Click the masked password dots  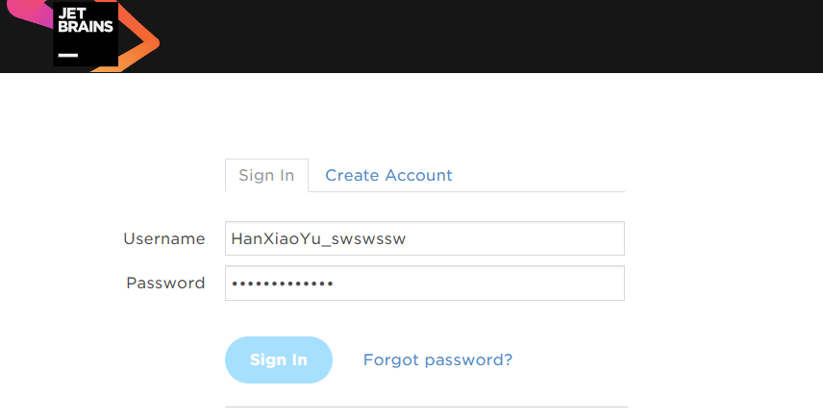point(282,284)
